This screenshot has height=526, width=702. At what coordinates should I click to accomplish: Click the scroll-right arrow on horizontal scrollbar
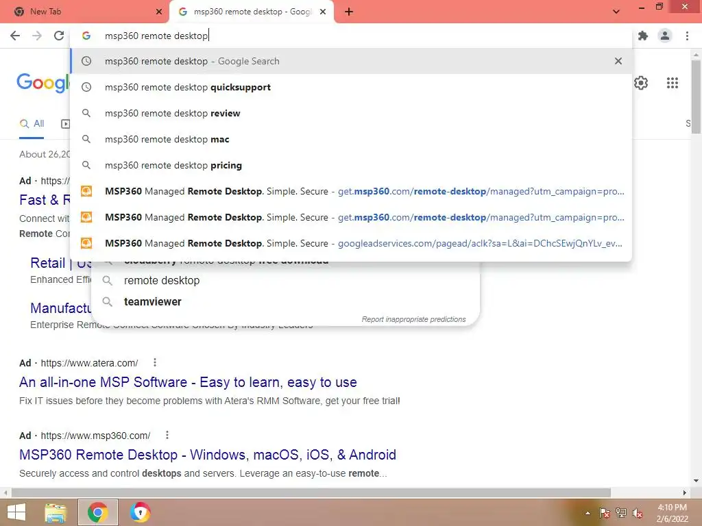click(x=685, y=492)
